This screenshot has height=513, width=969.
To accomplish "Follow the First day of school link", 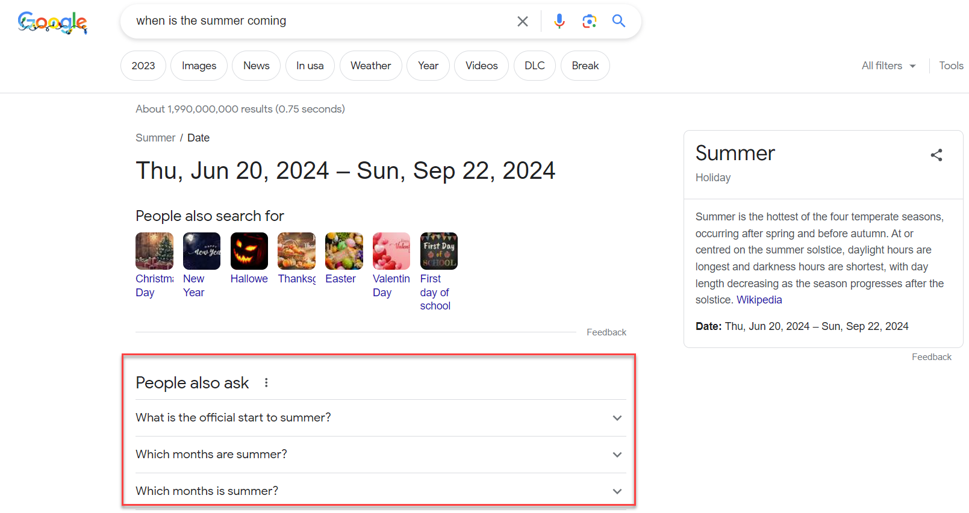I will (x=436, y=292).
